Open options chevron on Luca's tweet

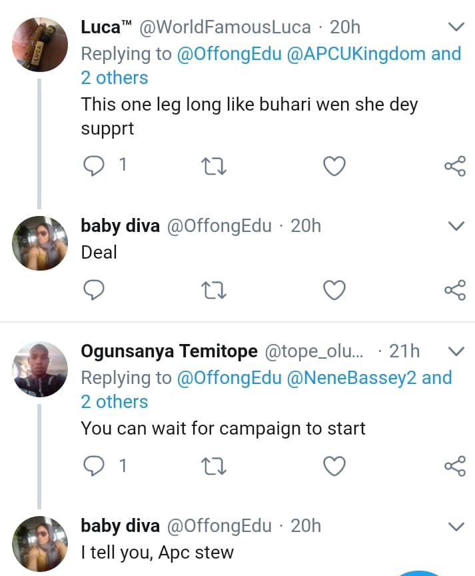coord(456,27)
